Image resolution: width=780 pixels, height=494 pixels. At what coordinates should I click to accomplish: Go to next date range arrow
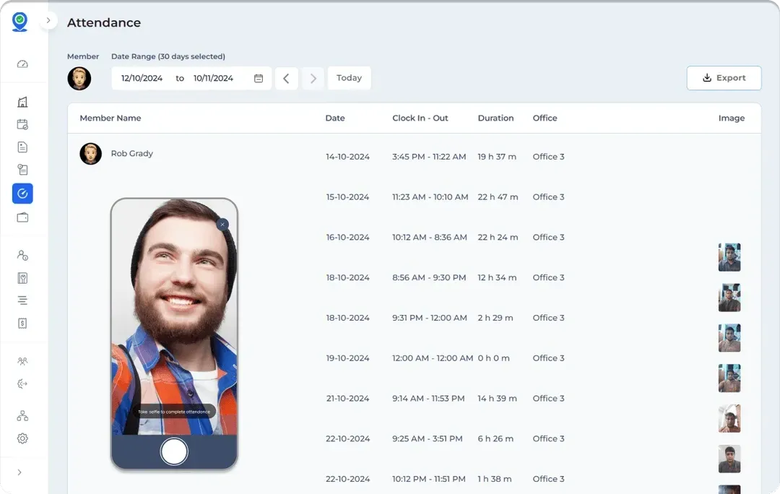(x=313, y=78)
